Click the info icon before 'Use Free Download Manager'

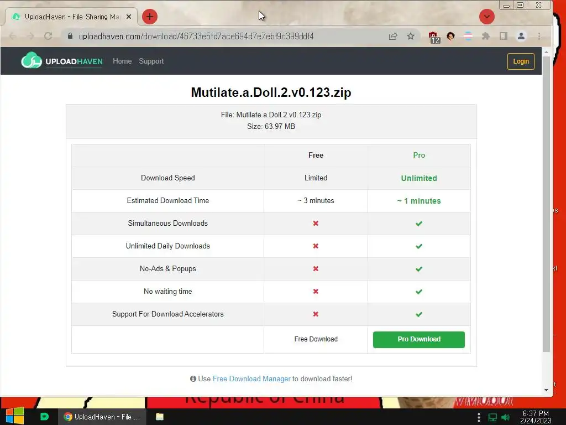point(193,379)
